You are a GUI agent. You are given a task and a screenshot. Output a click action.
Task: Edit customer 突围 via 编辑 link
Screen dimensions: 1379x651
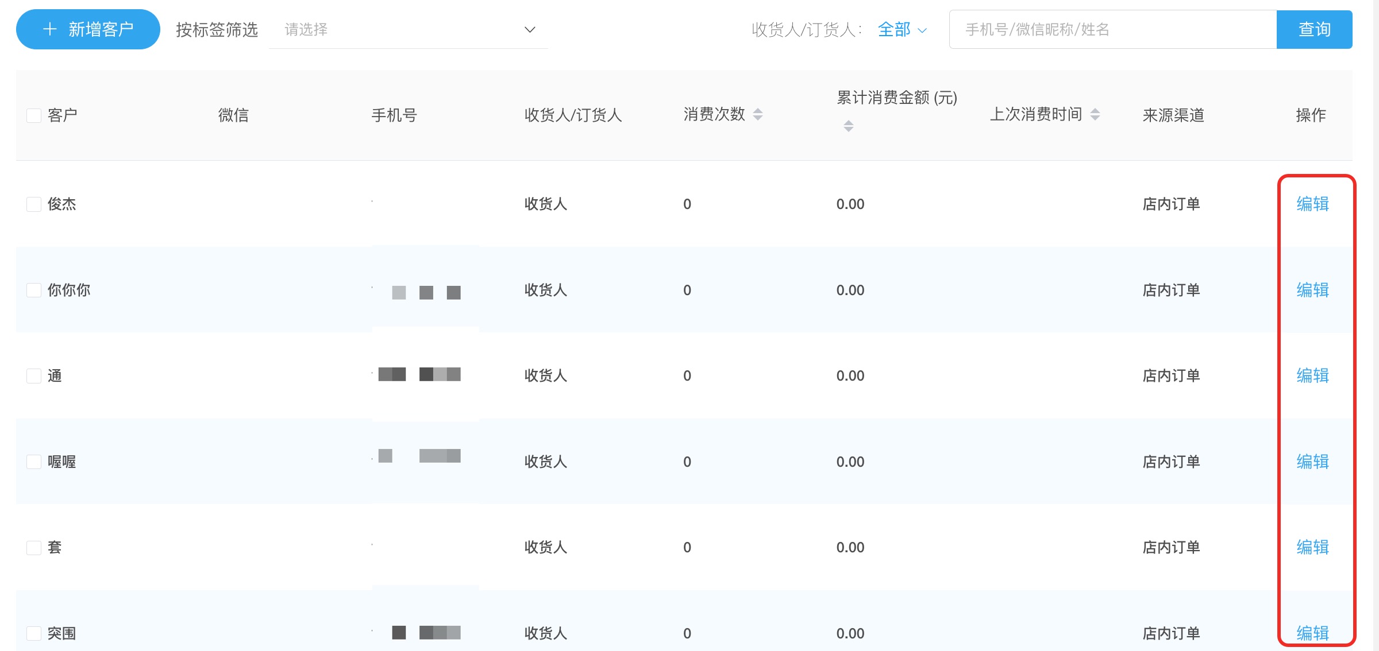coord(1312,633)
